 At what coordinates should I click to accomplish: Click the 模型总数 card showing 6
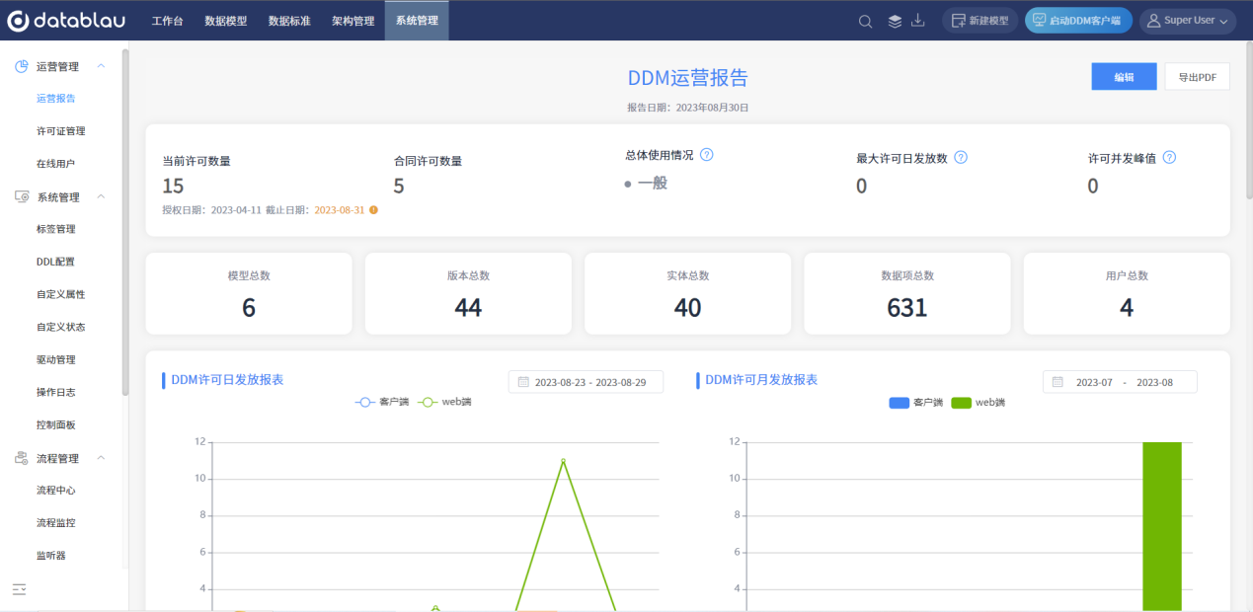[249, 293]
